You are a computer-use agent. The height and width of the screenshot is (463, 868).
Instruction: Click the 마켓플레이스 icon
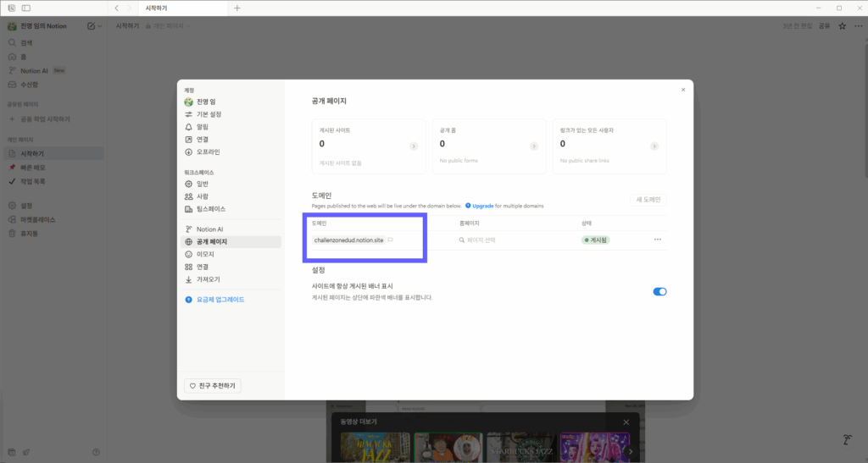pos(12,219)
